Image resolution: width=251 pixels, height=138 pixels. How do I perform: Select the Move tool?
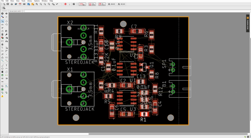tap(6, 21)
